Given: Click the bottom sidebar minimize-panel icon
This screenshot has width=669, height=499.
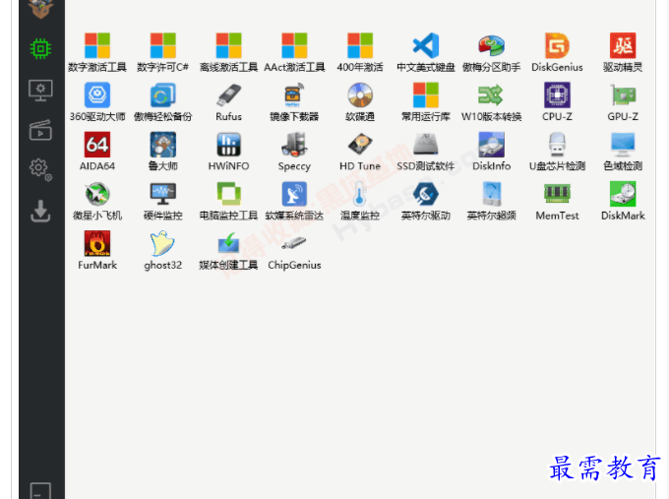Looking at the screenshot, I should [x=40, y=491].
